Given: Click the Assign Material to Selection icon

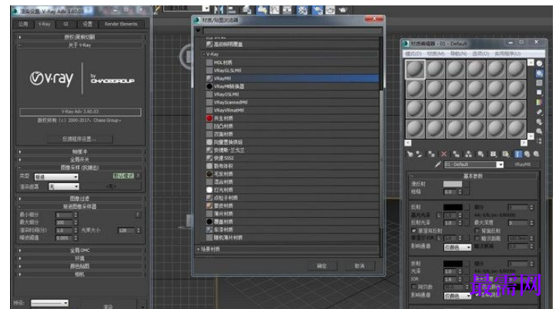Looking at the screenshot, I should pos(431,154).
